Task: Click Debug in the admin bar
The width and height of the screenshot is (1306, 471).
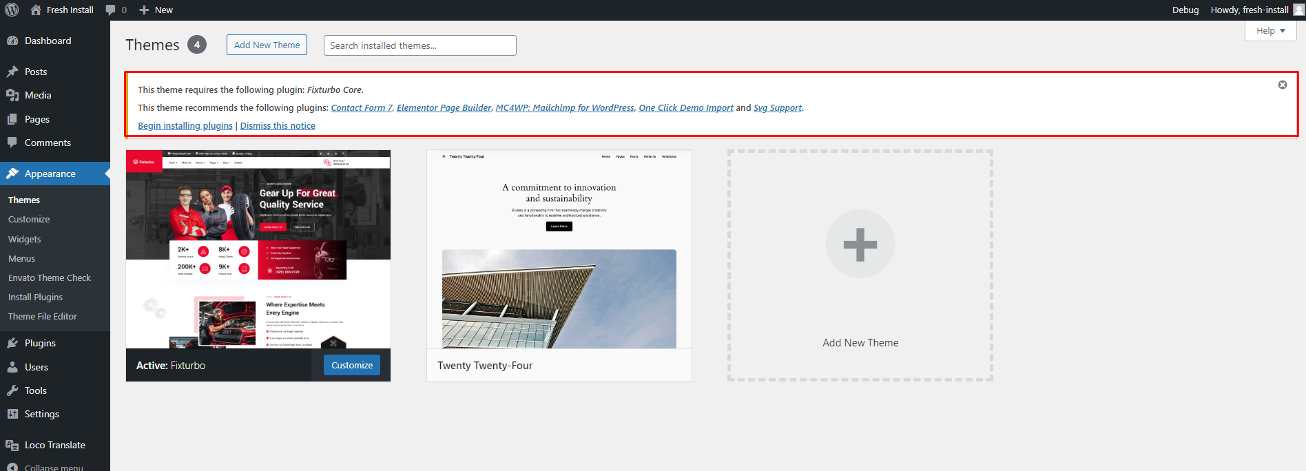Action: 1185,10
